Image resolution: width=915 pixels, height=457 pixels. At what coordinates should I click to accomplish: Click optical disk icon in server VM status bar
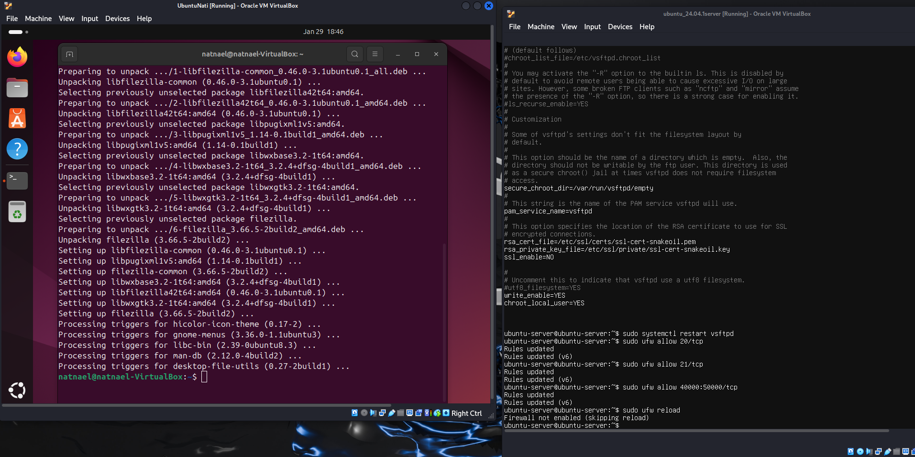click(x=860, y=451)
